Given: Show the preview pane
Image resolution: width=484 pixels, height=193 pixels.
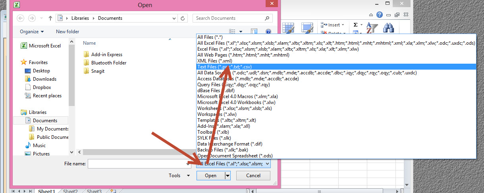Looking at the screenshot, I should (x=254, y=32).
